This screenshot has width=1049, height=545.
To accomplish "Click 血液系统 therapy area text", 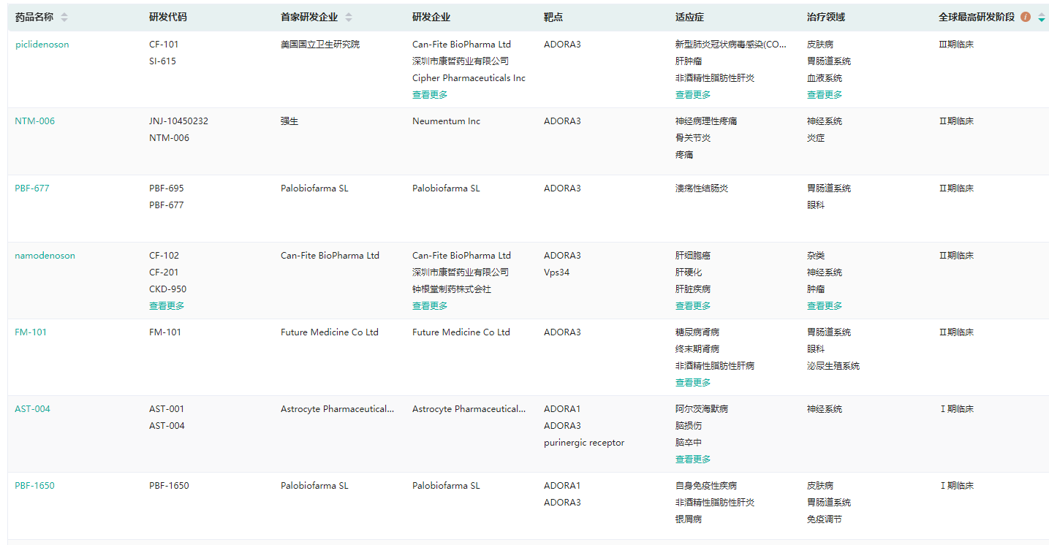I will tap(825, 78).
